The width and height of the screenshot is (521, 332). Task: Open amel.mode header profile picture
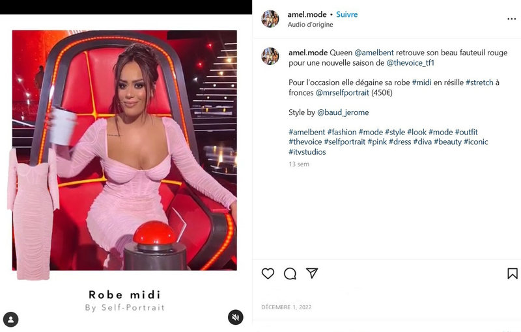pyautogui.click(x=270, y=19)
